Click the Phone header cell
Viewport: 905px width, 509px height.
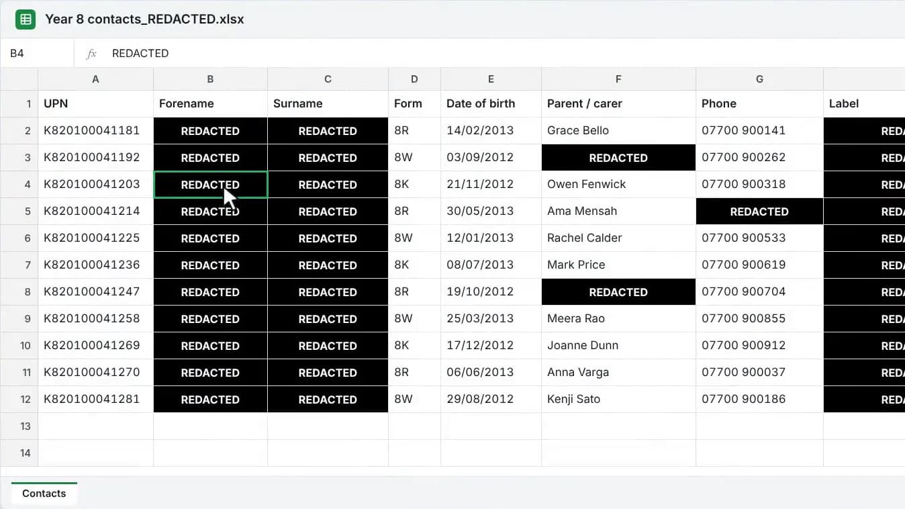pos(759,104)
